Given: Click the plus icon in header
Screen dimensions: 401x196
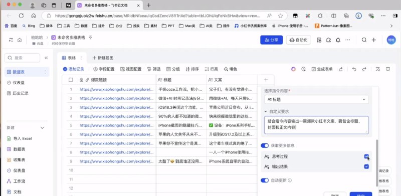Looking at the screenshot, I should click(x=373, y=40).
